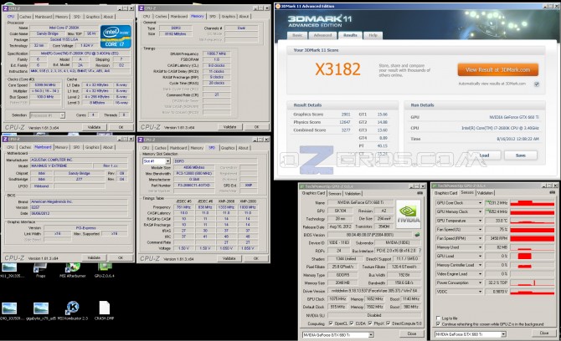
Task: Click Validate in the CPU-Z CPU window
Action: click(94, 127)
